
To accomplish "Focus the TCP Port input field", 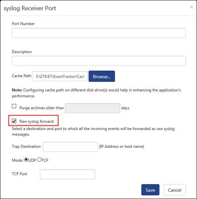I will point(67,174).
